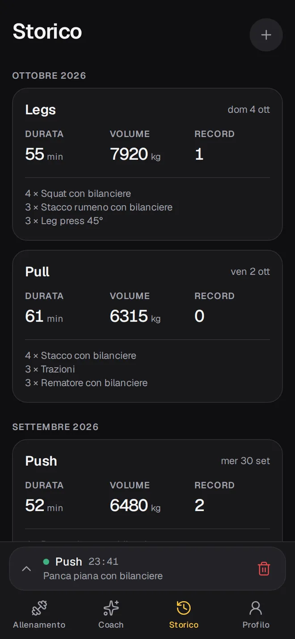The width and height of the screenshot is (295, 639).
Task: Tap the Stacco rumeno con bilanciere line
Action: click(x=99, y=207)
